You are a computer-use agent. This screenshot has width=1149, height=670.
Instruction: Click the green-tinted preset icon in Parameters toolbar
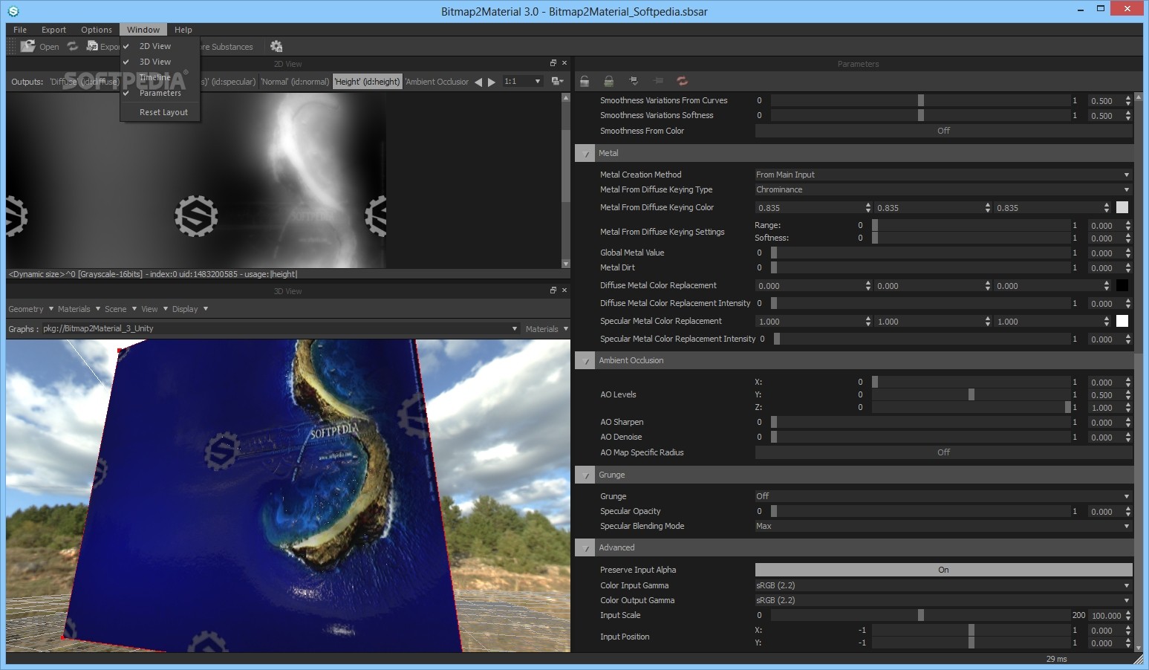(x=609, y=81)
